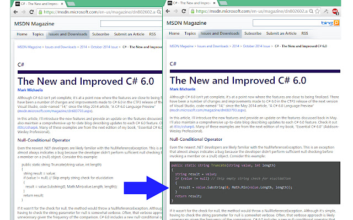The image size is (353, 220).
Task: Open Home in the right window navigation
Action: click(174, 34)
